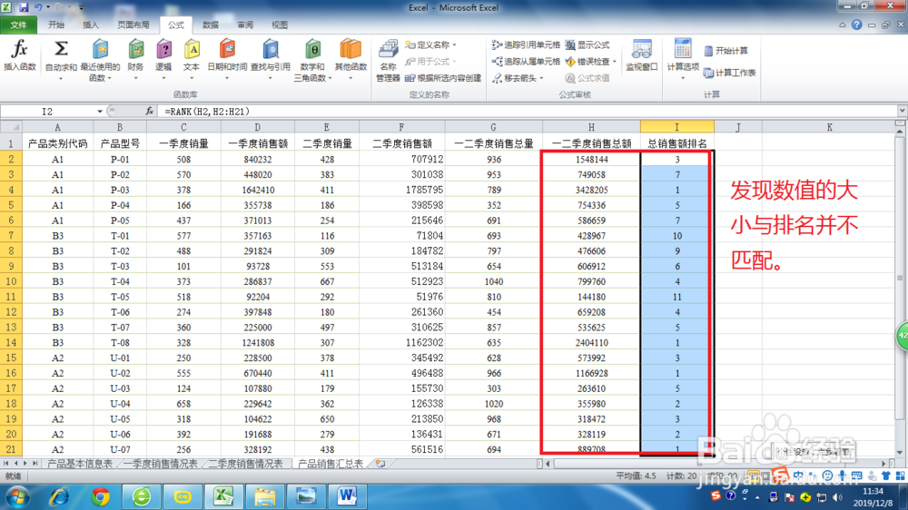The width and height of the screenshot is (908, 510).
Task: Expand the AutoSum dropdown arrow
Action: [61, 78]
